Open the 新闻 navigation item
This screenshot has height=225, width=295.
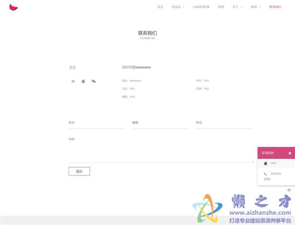pyautogui.click(x=254, y=7)
